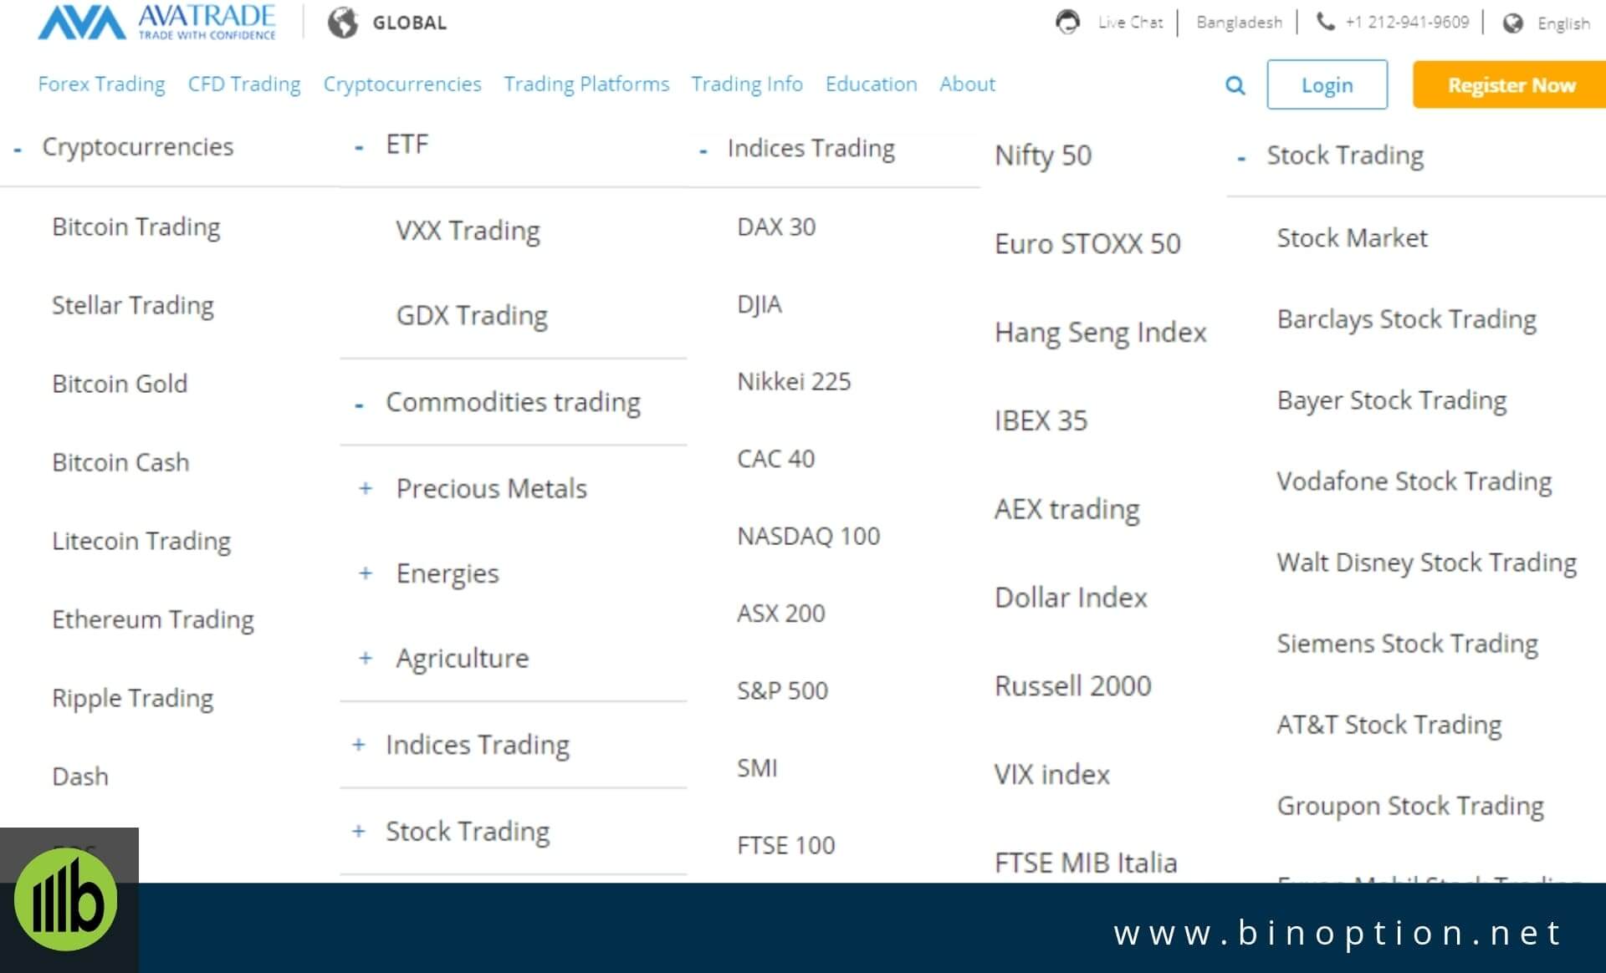Image resolution: width=1606 pixels, height=973 pixels.
Task: Click the AvaTrade logo
Action: point(156,23)
